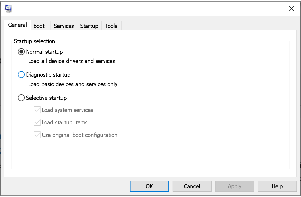Close the System Configuration dialog
The height and width of the screenshot is (197, 301).
291,9
